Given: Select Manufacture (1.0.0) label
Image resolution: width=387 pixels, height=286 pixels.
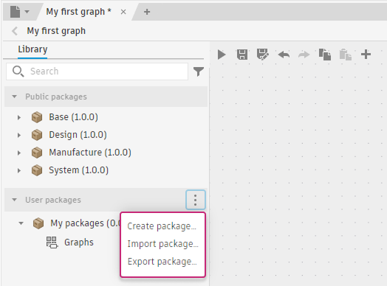Looking at the screenshot, I should click(90, 153).
